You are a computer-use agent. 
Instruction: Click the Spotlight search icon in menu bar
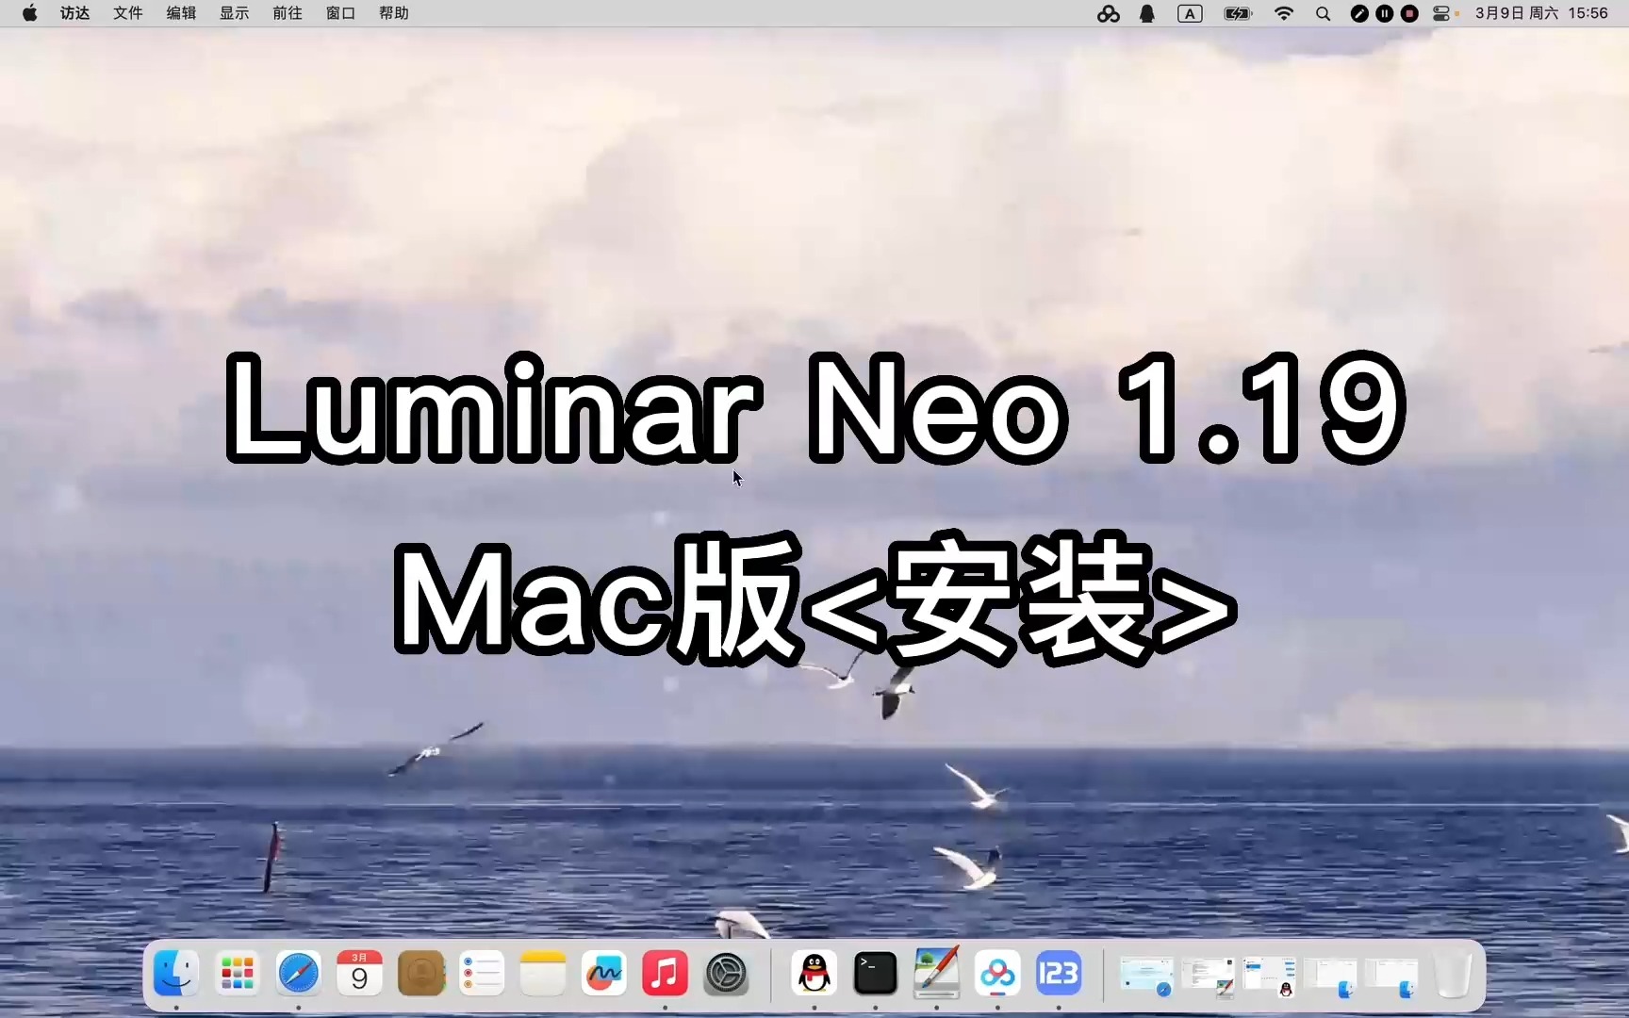pos(1323,13)
